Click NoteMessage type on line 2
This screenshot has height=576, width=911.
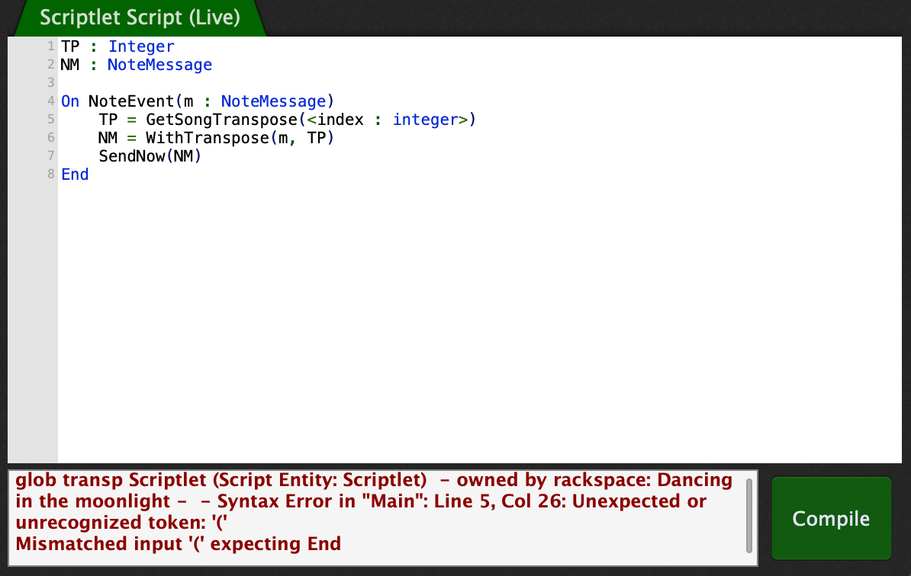pos(159,65)
